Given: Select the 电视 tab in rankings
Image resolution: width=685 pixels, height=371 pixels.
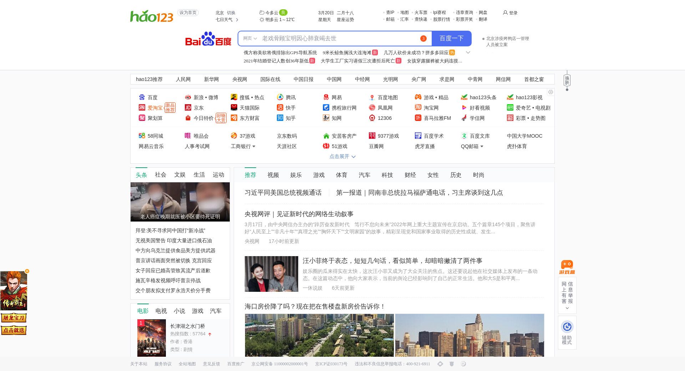Looking at the screenshot, I should pos(161,311).
